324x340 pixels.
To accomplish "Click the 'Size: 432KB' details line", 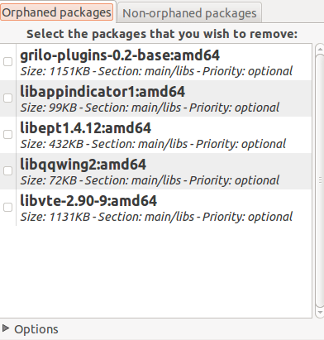I will click(x=153, y=144).
